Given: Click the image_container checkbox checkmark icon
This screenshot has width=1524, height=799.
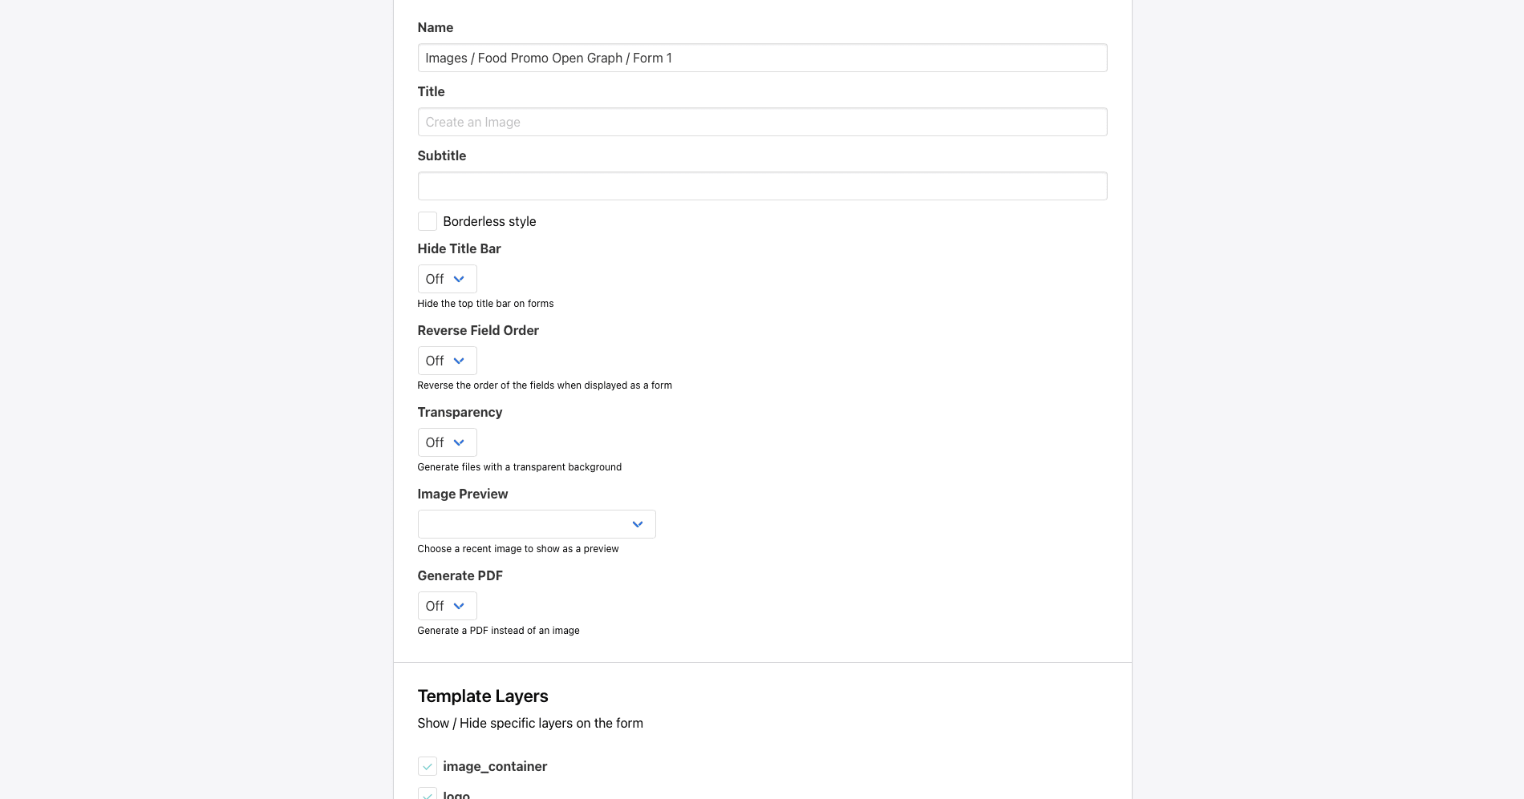Looking at the screenshot, I should [x=427, y=766].
